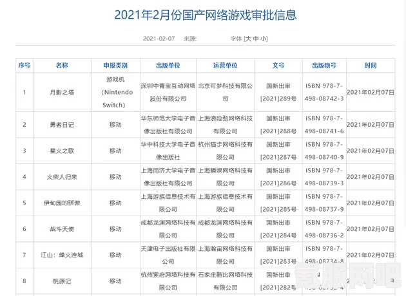
Task: Click approval number [2021]282号
Action: click(x=278, y=288)
